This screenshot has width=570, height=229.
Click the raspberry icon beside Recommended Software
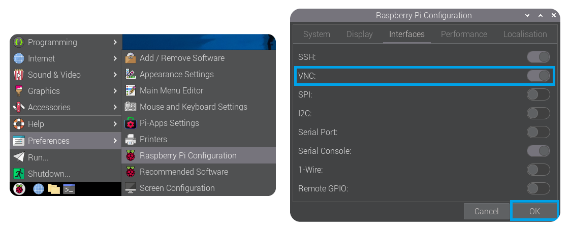pos(131,172)
